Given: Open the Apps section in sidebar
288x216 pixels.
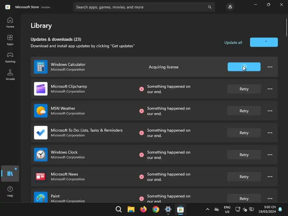Looking at the screenshot, I should (10, 40).
